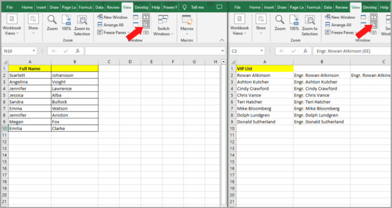Toggle View Side by Side in Full Name workbook
The width and height of the screenshot is (392, 208).
click(146, 17)
